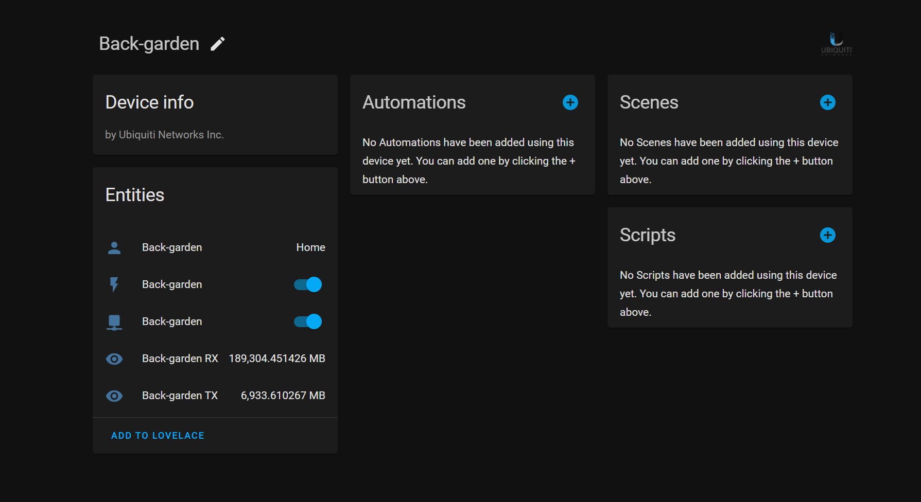The image size is (921, 502).
Task: Click the 189,304.451426 MB value
Action: (277, 358)
